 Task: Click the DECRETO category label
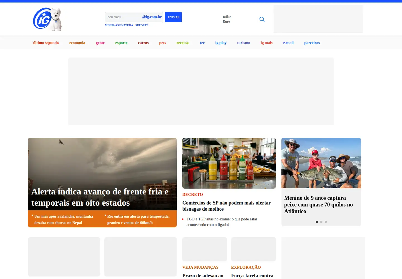click(x=193, y=194)
